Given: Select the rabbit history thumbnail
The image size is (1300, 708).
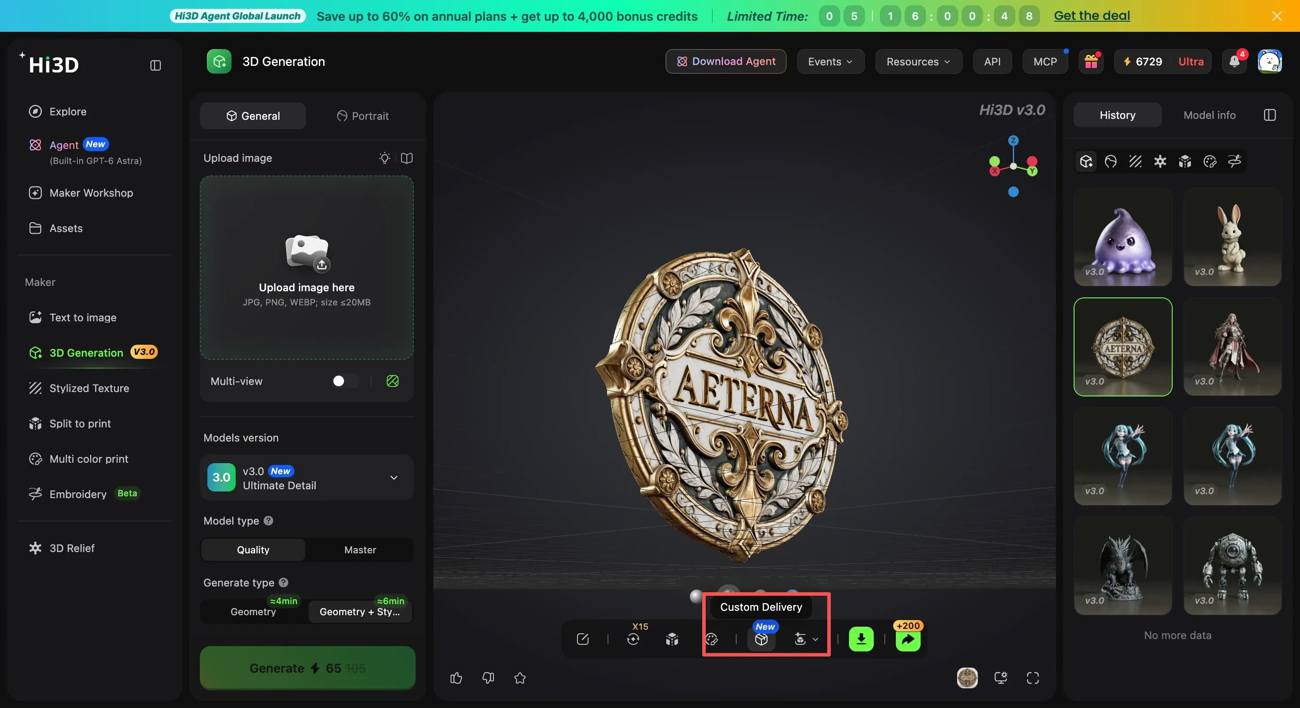Looking at the screenshot, I should [1232, 237].
